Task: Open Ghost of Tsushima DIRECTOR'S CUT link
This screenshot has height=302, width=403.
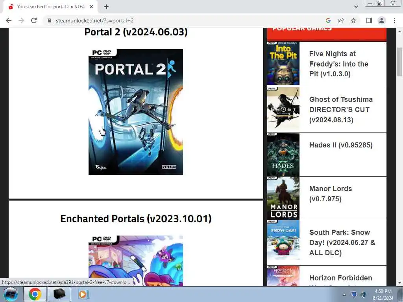Action: tap(341, 110)
